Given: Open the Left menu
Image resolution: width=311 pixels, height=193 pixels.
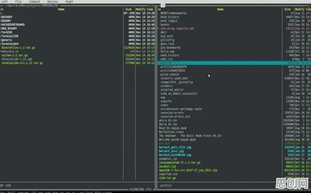Looking at the screenshot, I should pos(4,2).
